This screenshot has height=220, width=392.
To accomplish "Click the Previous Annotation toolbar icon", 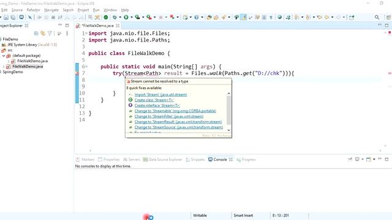I will pyautogui.click(x=308, y=17).
